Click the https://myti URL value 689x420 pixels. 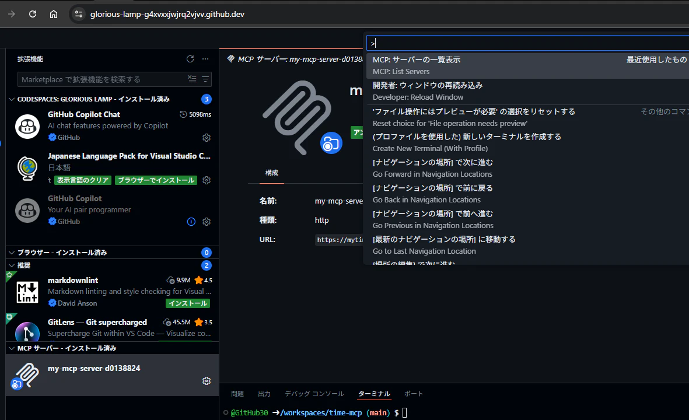(x=339, y=240)
